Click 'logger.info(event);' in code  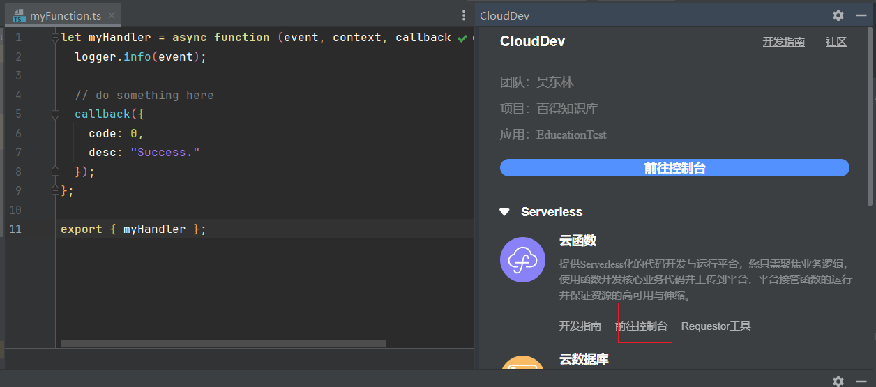[x=141, y=57]
